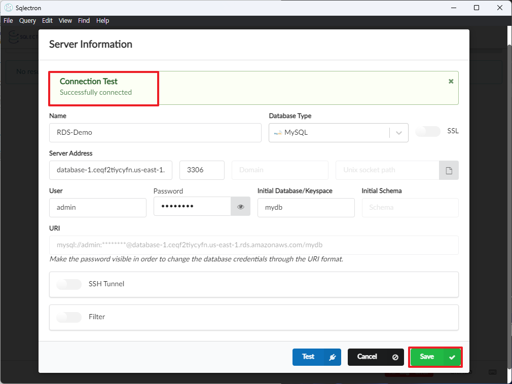The width and height of the screenshot is (512, 384).
Task: Click the Initial Schema input field
Action: 410,208
